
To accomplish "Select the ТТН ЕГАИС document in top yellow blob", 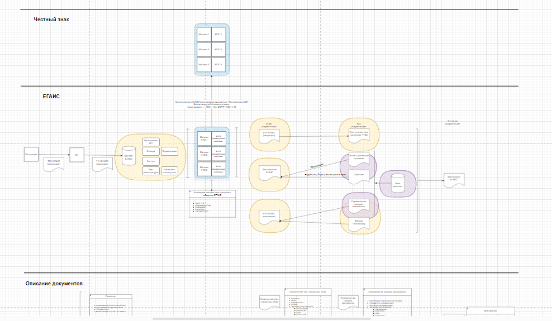I will [x=269, y=136].
